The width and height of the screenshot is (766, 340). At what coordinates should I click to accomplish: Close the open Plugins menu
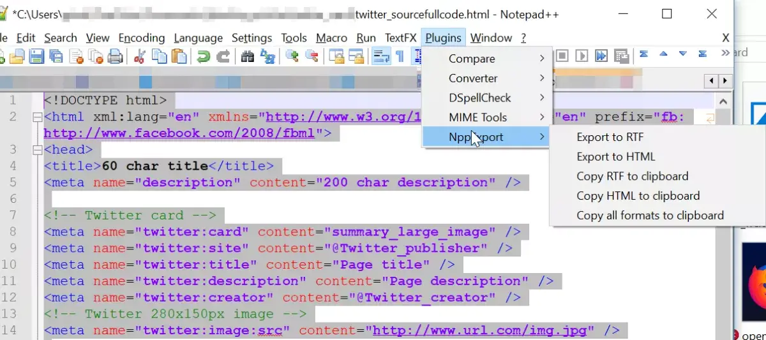point(444,38)
